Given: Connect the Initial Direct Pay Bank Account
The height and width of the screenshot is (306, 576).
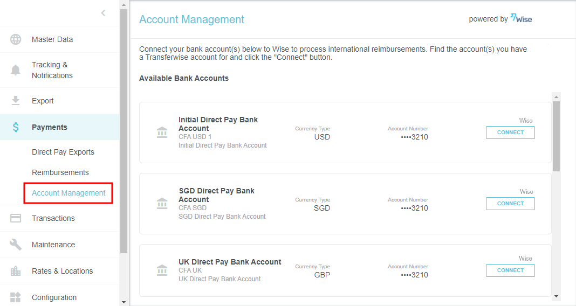Looking at the screenshot, I should click(510, 133).
